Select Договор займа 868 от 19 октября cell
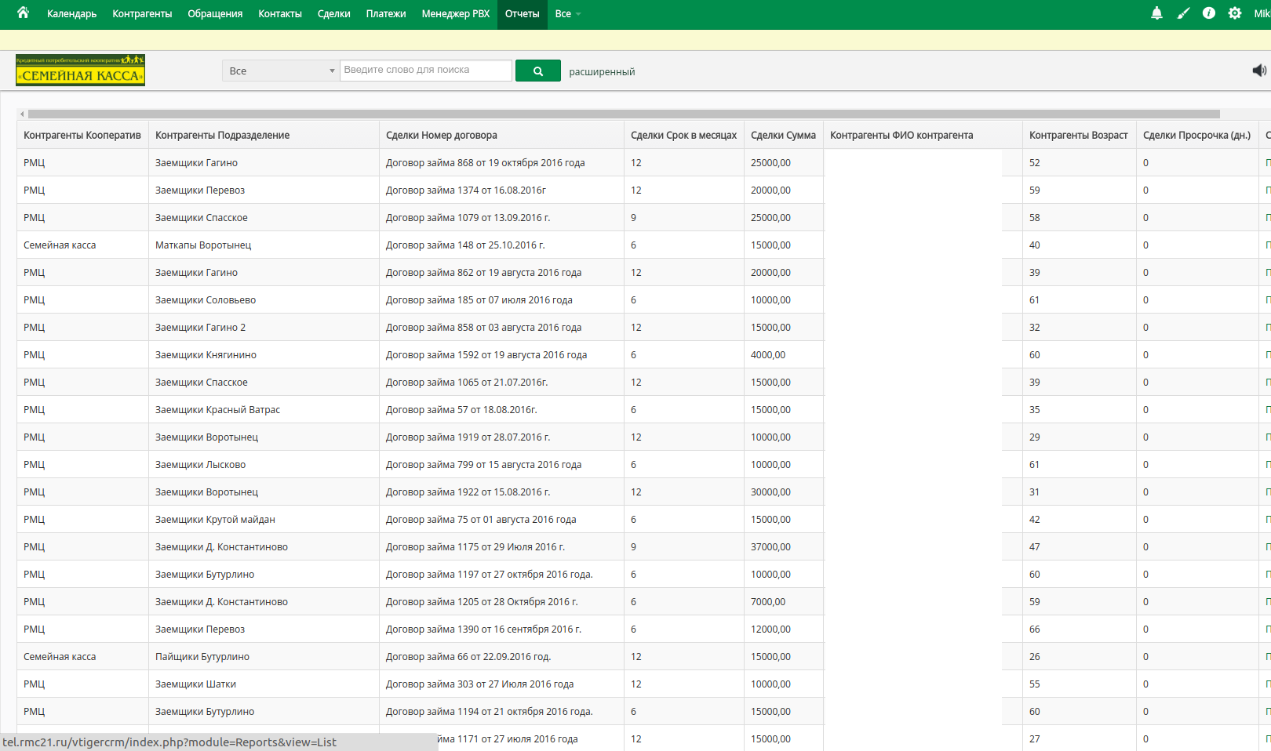The height and width of the screenshot is (751, 1271). coord(501,162)
